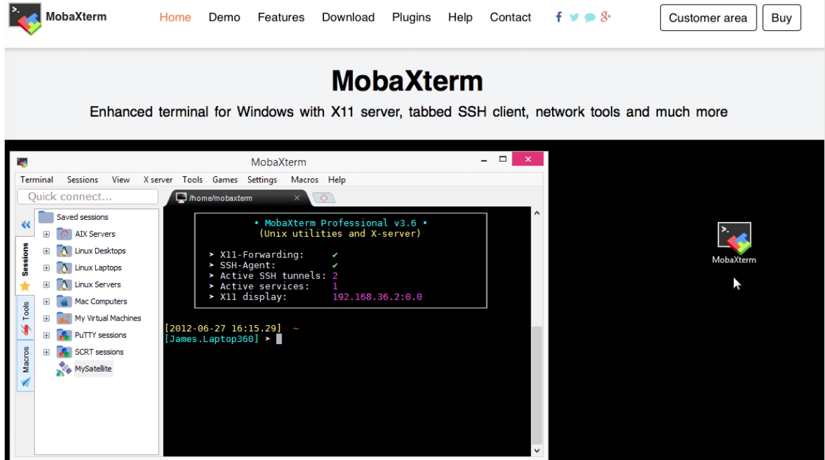This screenshot has height=460, width=825.
Task: Open the Tools menu in the menu bar
Action: coord(192,180)
